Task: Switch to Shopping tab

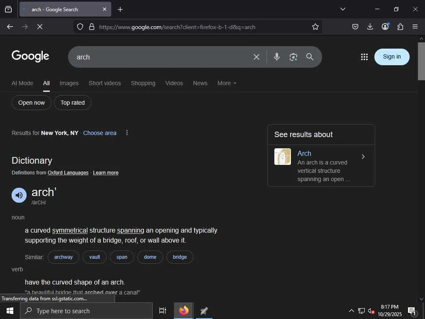Action: coord(143,83)
